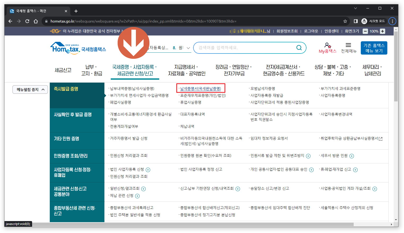Open 세금신고 main menu

click(63, 70)
